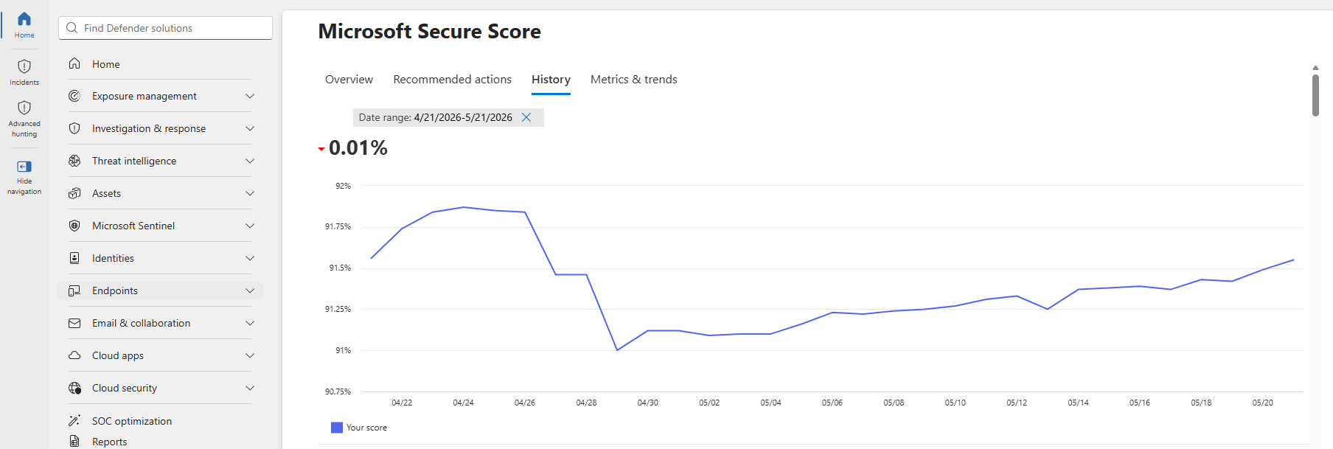Click the 90.75% axis label
1333x449 pixels.
point(338,391)
